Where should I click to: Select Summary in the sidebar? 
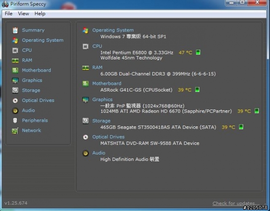(33, 30)
